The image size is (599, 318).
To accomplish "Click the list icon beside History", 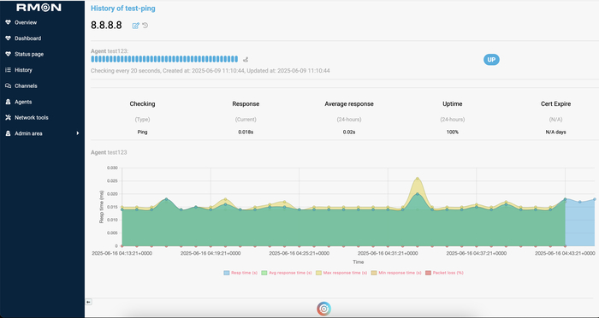I will point(8,70).
